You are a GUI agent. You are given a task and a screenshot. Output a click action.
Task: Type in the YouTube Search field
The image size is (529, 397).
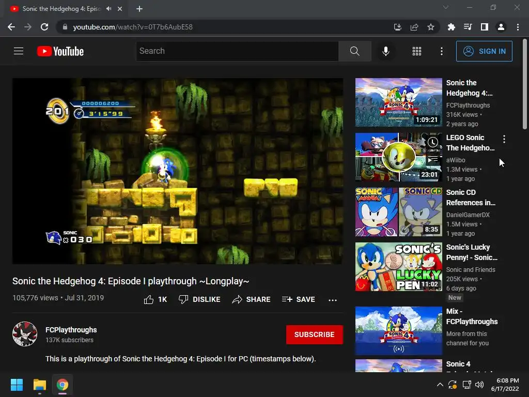[237, 51]
